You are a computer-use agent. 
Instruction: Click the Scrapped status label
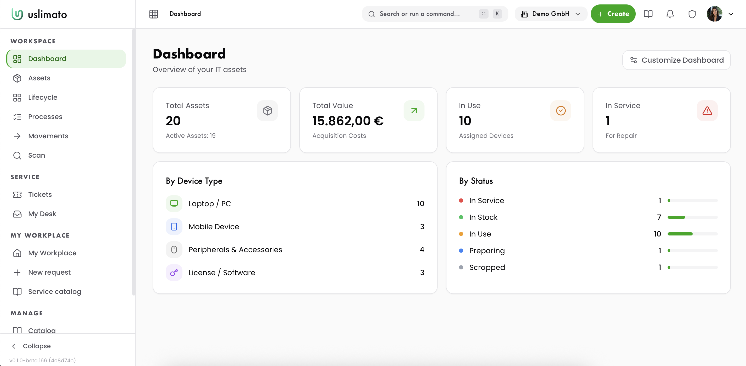point(487,267)
